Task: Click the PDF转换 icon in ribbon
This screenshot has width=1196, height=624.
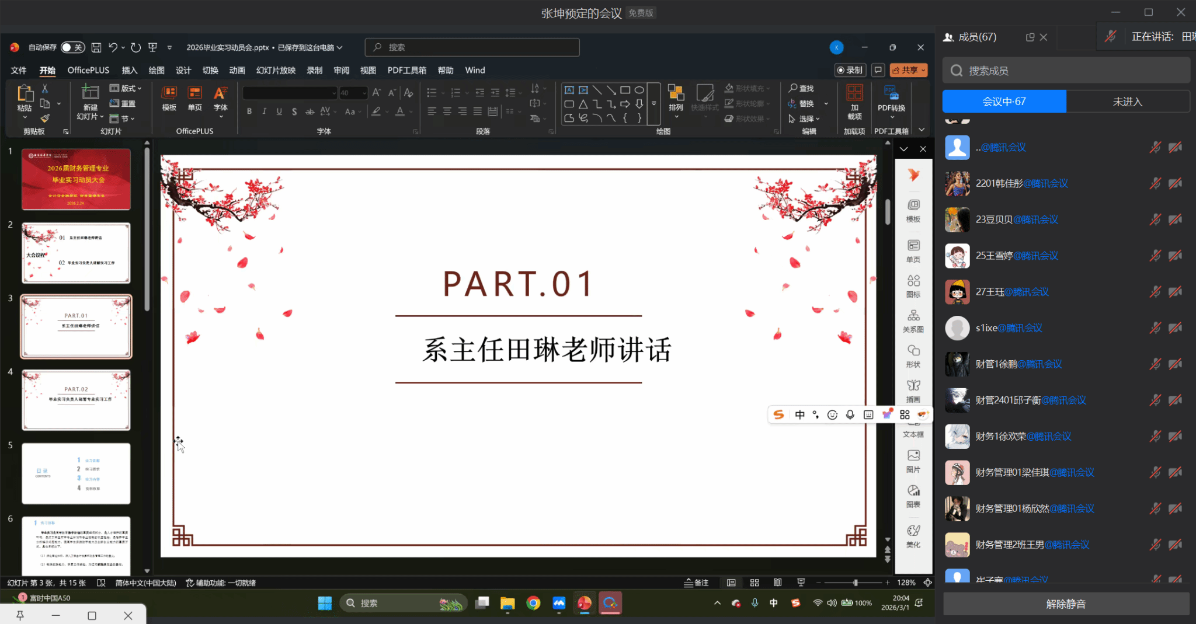Action: click(891, 98)
